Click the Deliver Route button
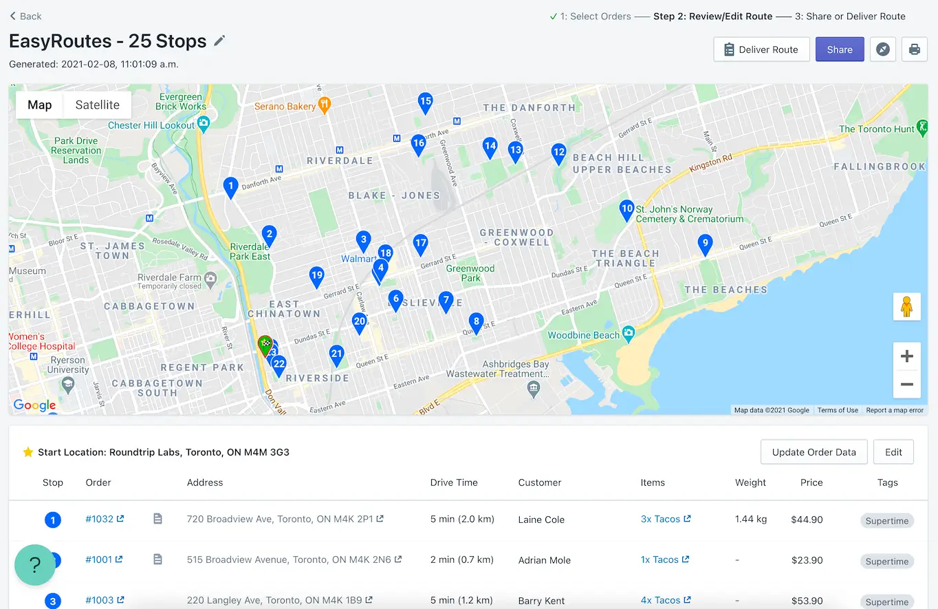 pos(761,50)
